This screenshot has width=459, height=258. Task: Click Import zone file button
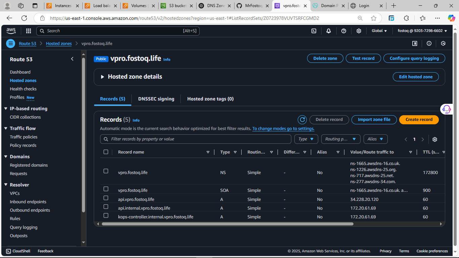(374, 120)
